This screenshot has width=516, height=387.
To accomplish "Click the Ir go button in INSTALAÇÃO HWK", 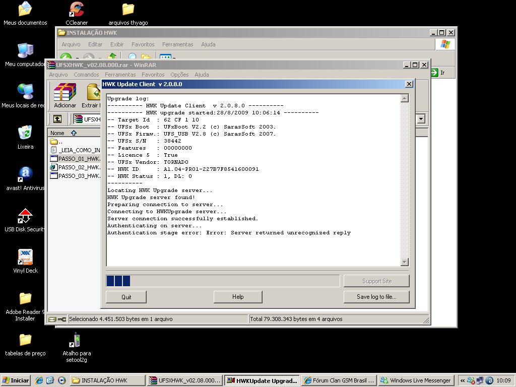I will [x=438, y=73].
